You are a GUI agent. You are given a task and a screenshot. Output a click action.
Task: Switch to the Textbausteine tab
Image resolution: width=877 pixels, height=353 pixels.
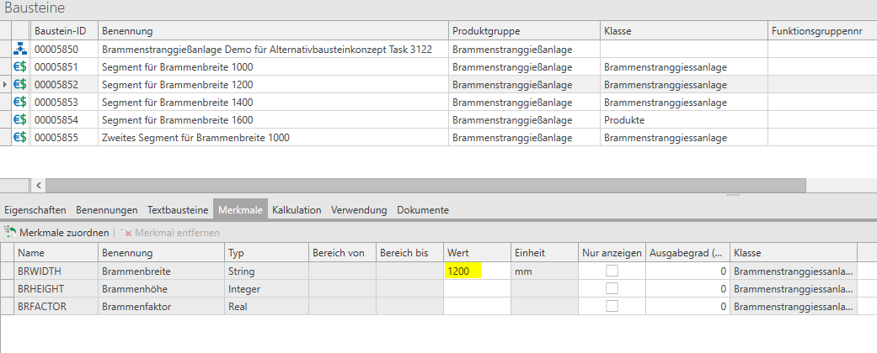(x=177, y=210)
